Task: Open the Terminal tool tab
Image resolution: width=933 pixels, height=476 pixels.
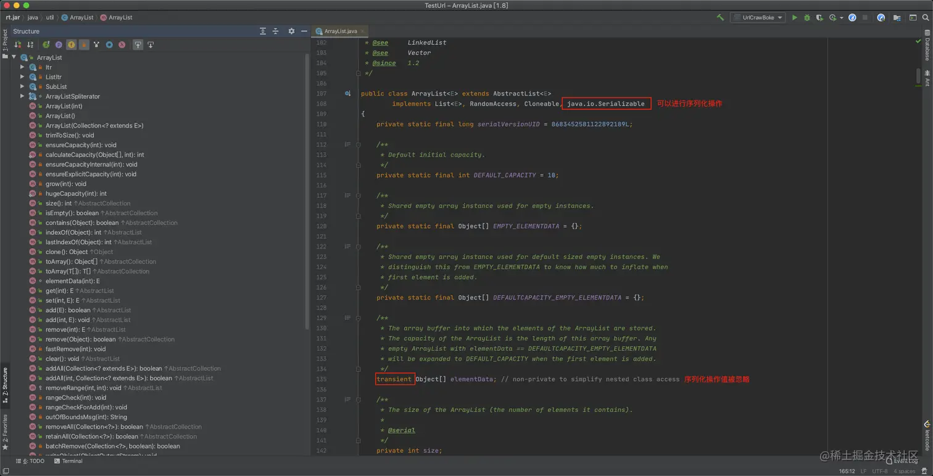Action: [x=68, y=461]
